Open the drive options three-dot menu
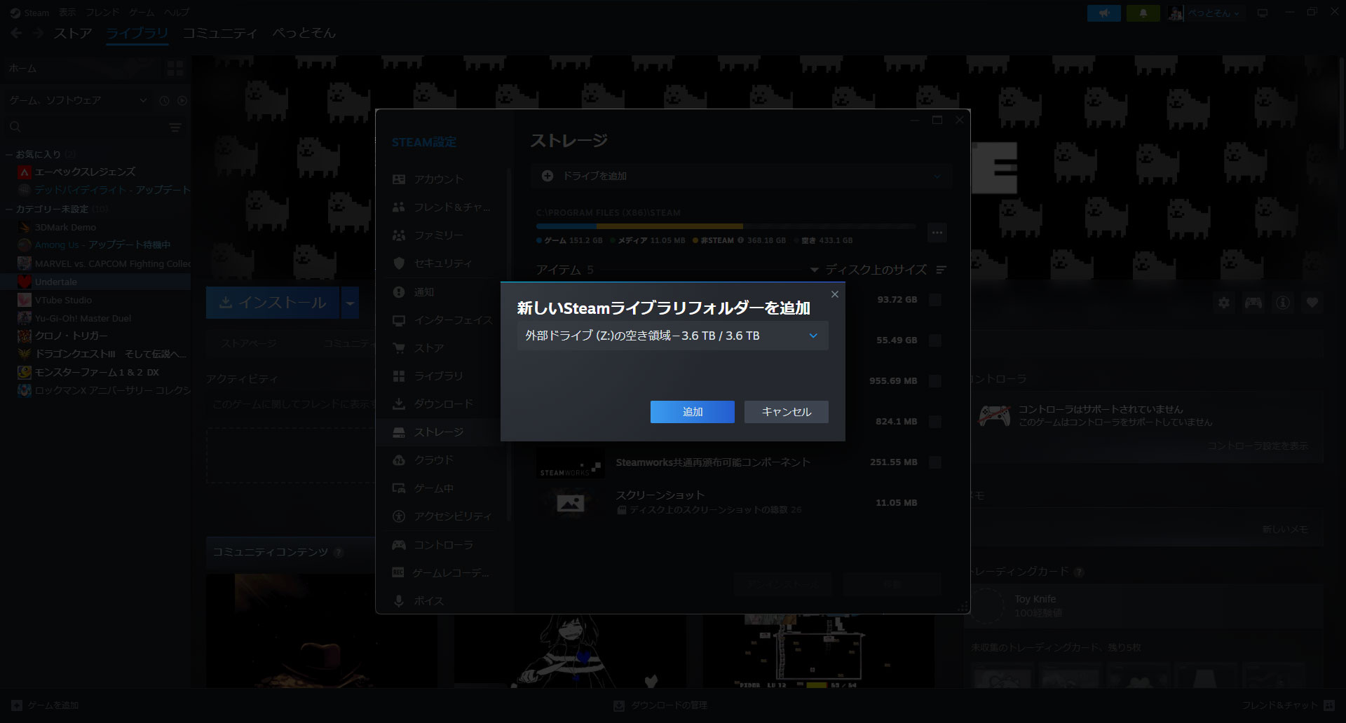Viewport: 1346px width, 723px height. (937, 232)
